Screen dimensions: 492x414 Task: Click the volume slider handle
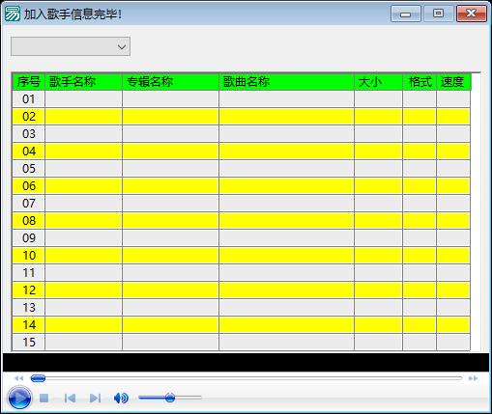click(170, 398)
